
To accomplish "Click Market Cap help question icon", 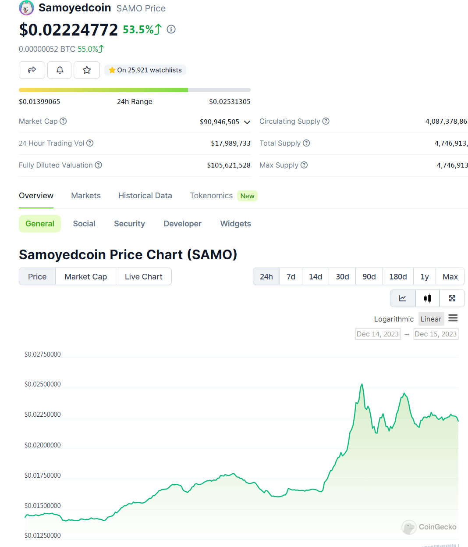I will click(x=63, y=121).
